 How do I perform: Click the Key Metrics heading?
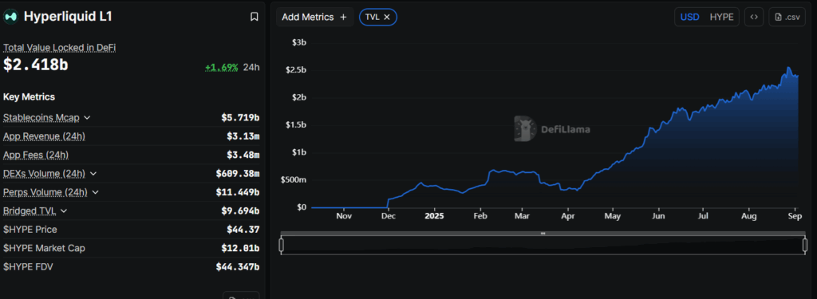coord(30,97)
